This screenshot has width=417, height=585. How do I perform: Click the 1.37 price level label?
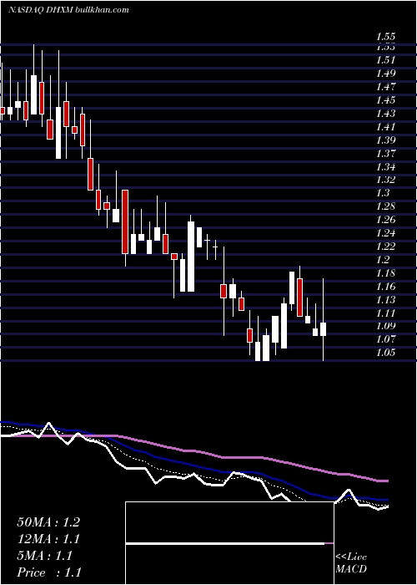pos(385,153)
